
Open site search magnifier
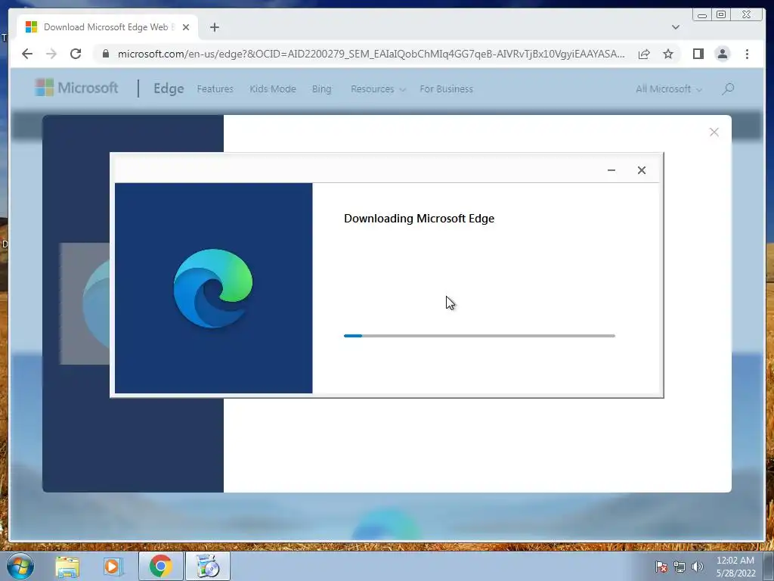728,89
